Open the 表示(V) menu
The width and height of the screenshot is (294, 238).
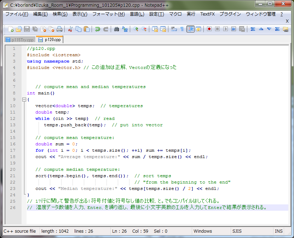point(80,14)
